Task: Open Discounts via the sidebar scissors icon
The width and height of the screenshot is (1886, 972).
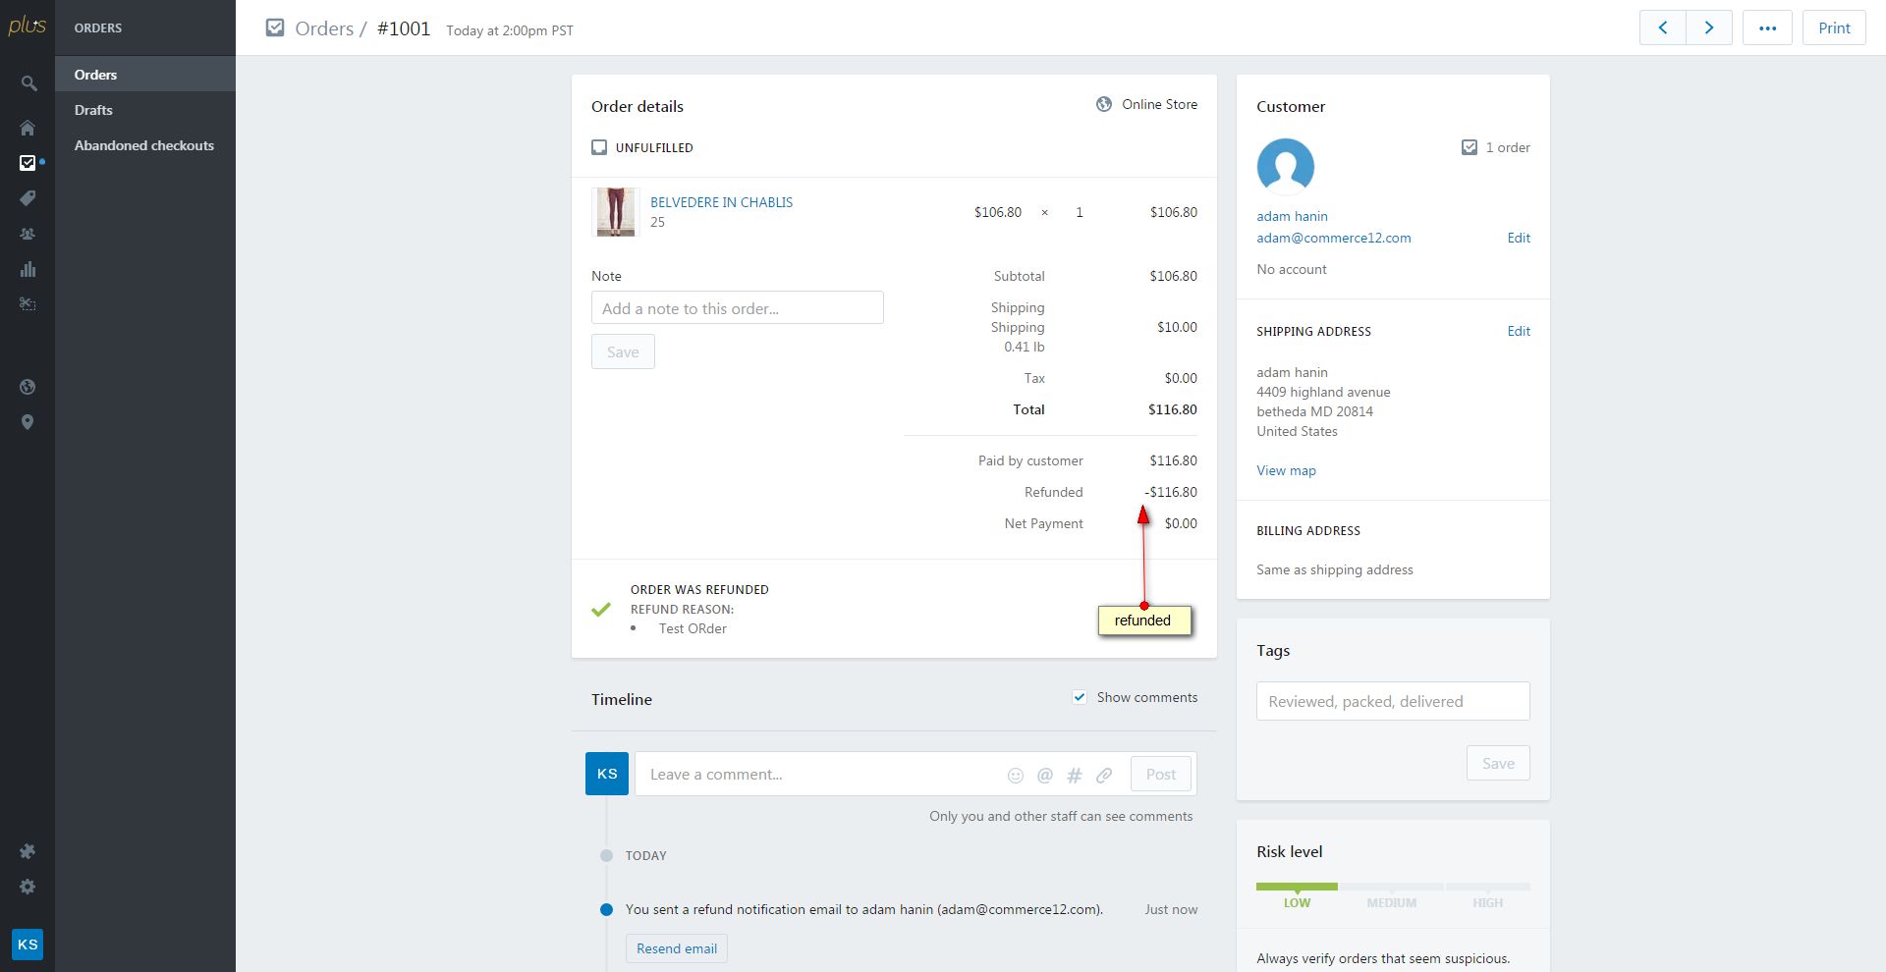Action: tap(28, 304)
